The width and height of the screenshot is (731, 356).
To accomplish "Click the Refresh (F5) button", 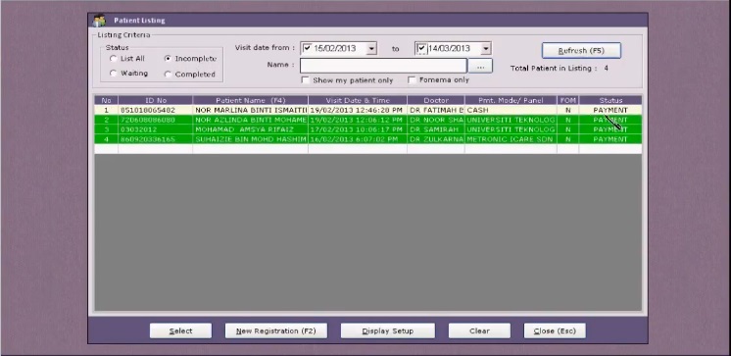I will pos(581,50).
